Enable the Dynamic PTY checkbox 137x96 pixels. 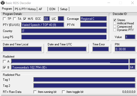115,30
